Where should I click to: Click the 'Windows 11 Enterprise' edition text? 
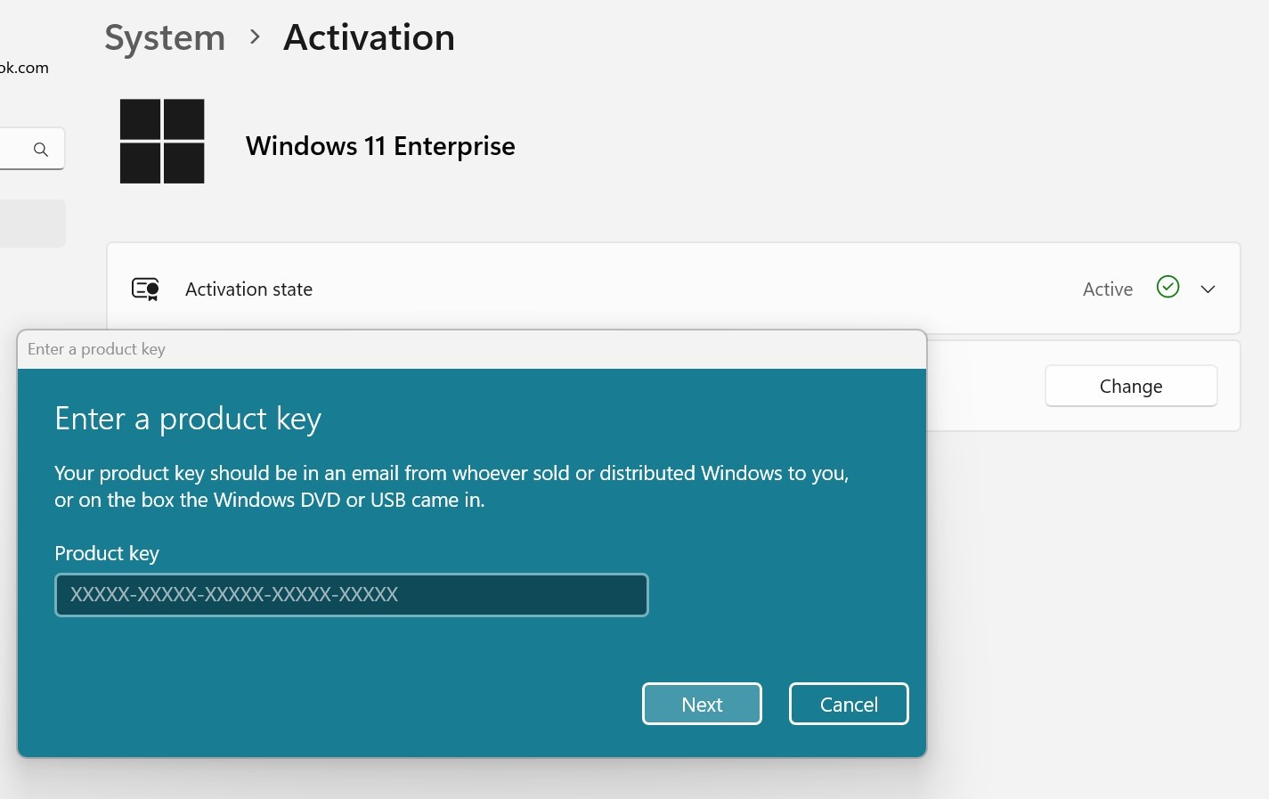point(380,146)
